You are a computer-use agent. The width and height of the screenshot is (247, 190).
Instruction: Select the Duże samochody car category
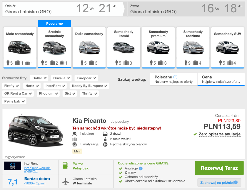[89, 48]
